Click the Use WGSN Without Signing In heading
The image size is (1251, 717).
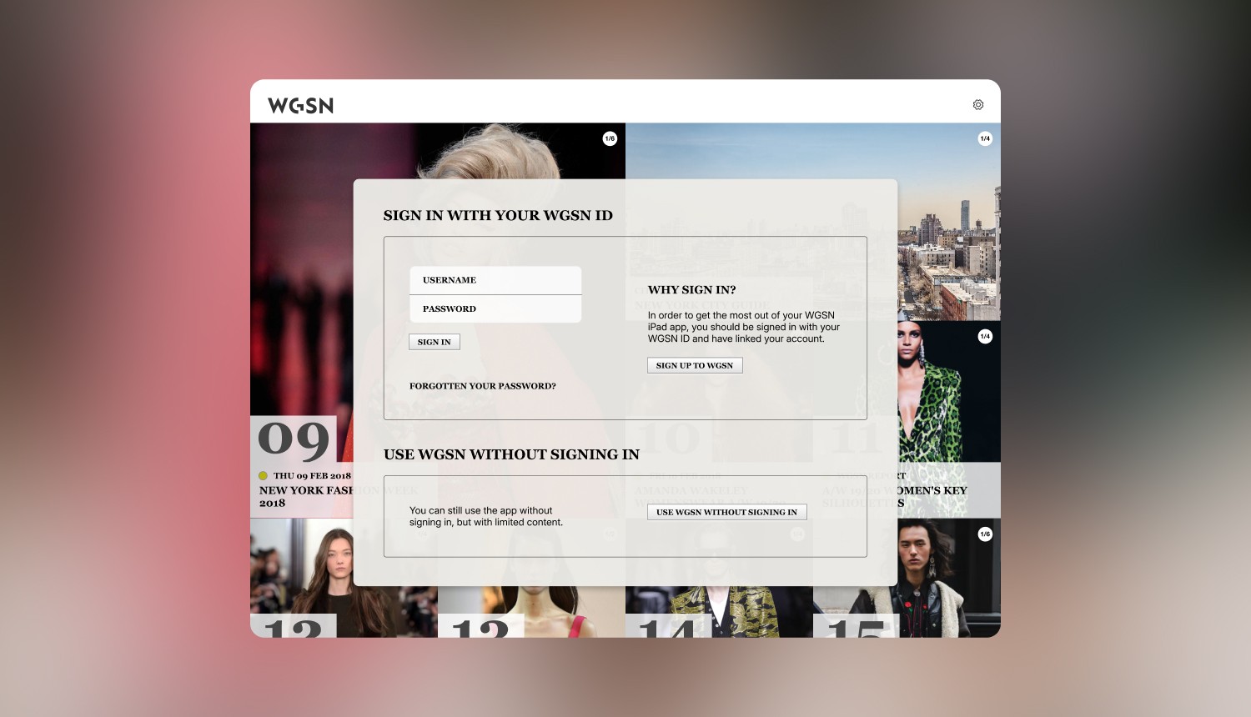[511, 454]
